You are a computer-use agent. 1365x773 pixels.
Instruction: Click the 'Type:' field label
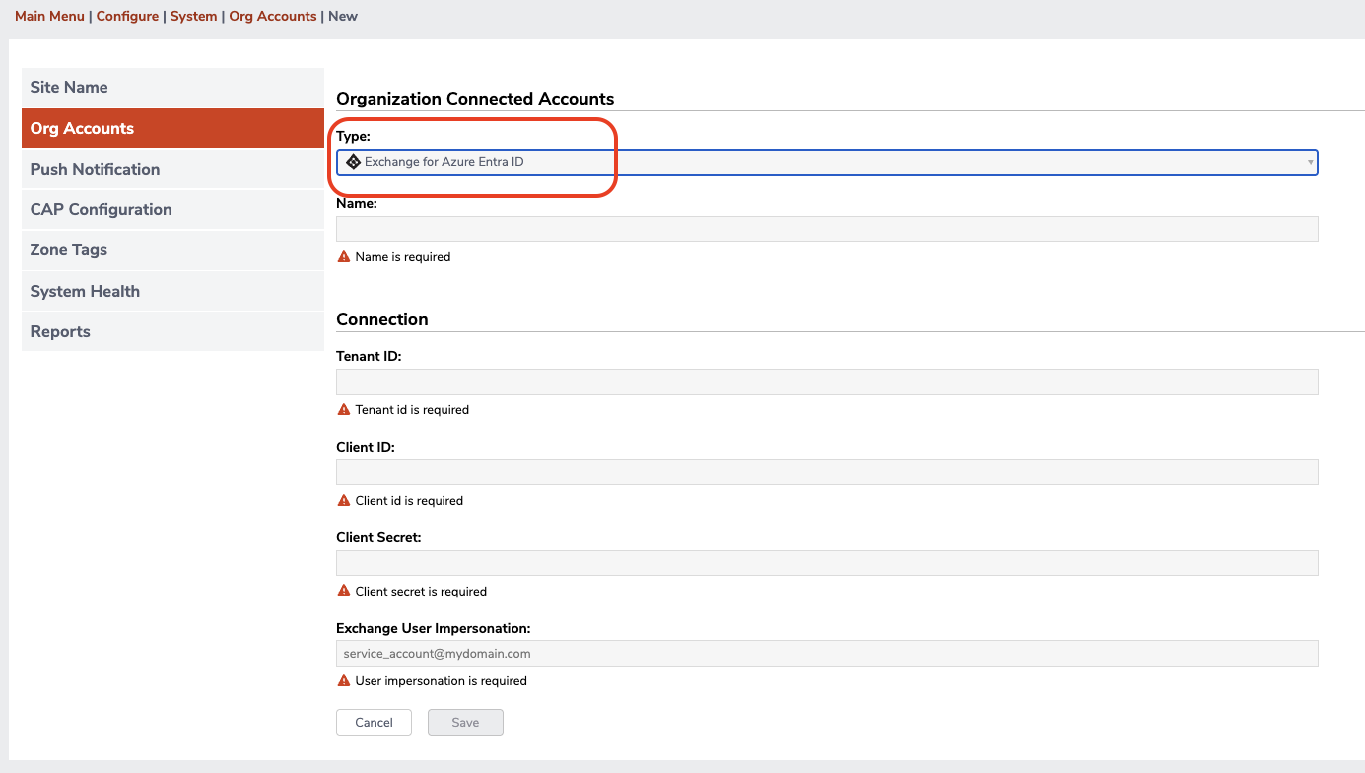(x=353, y=137)
